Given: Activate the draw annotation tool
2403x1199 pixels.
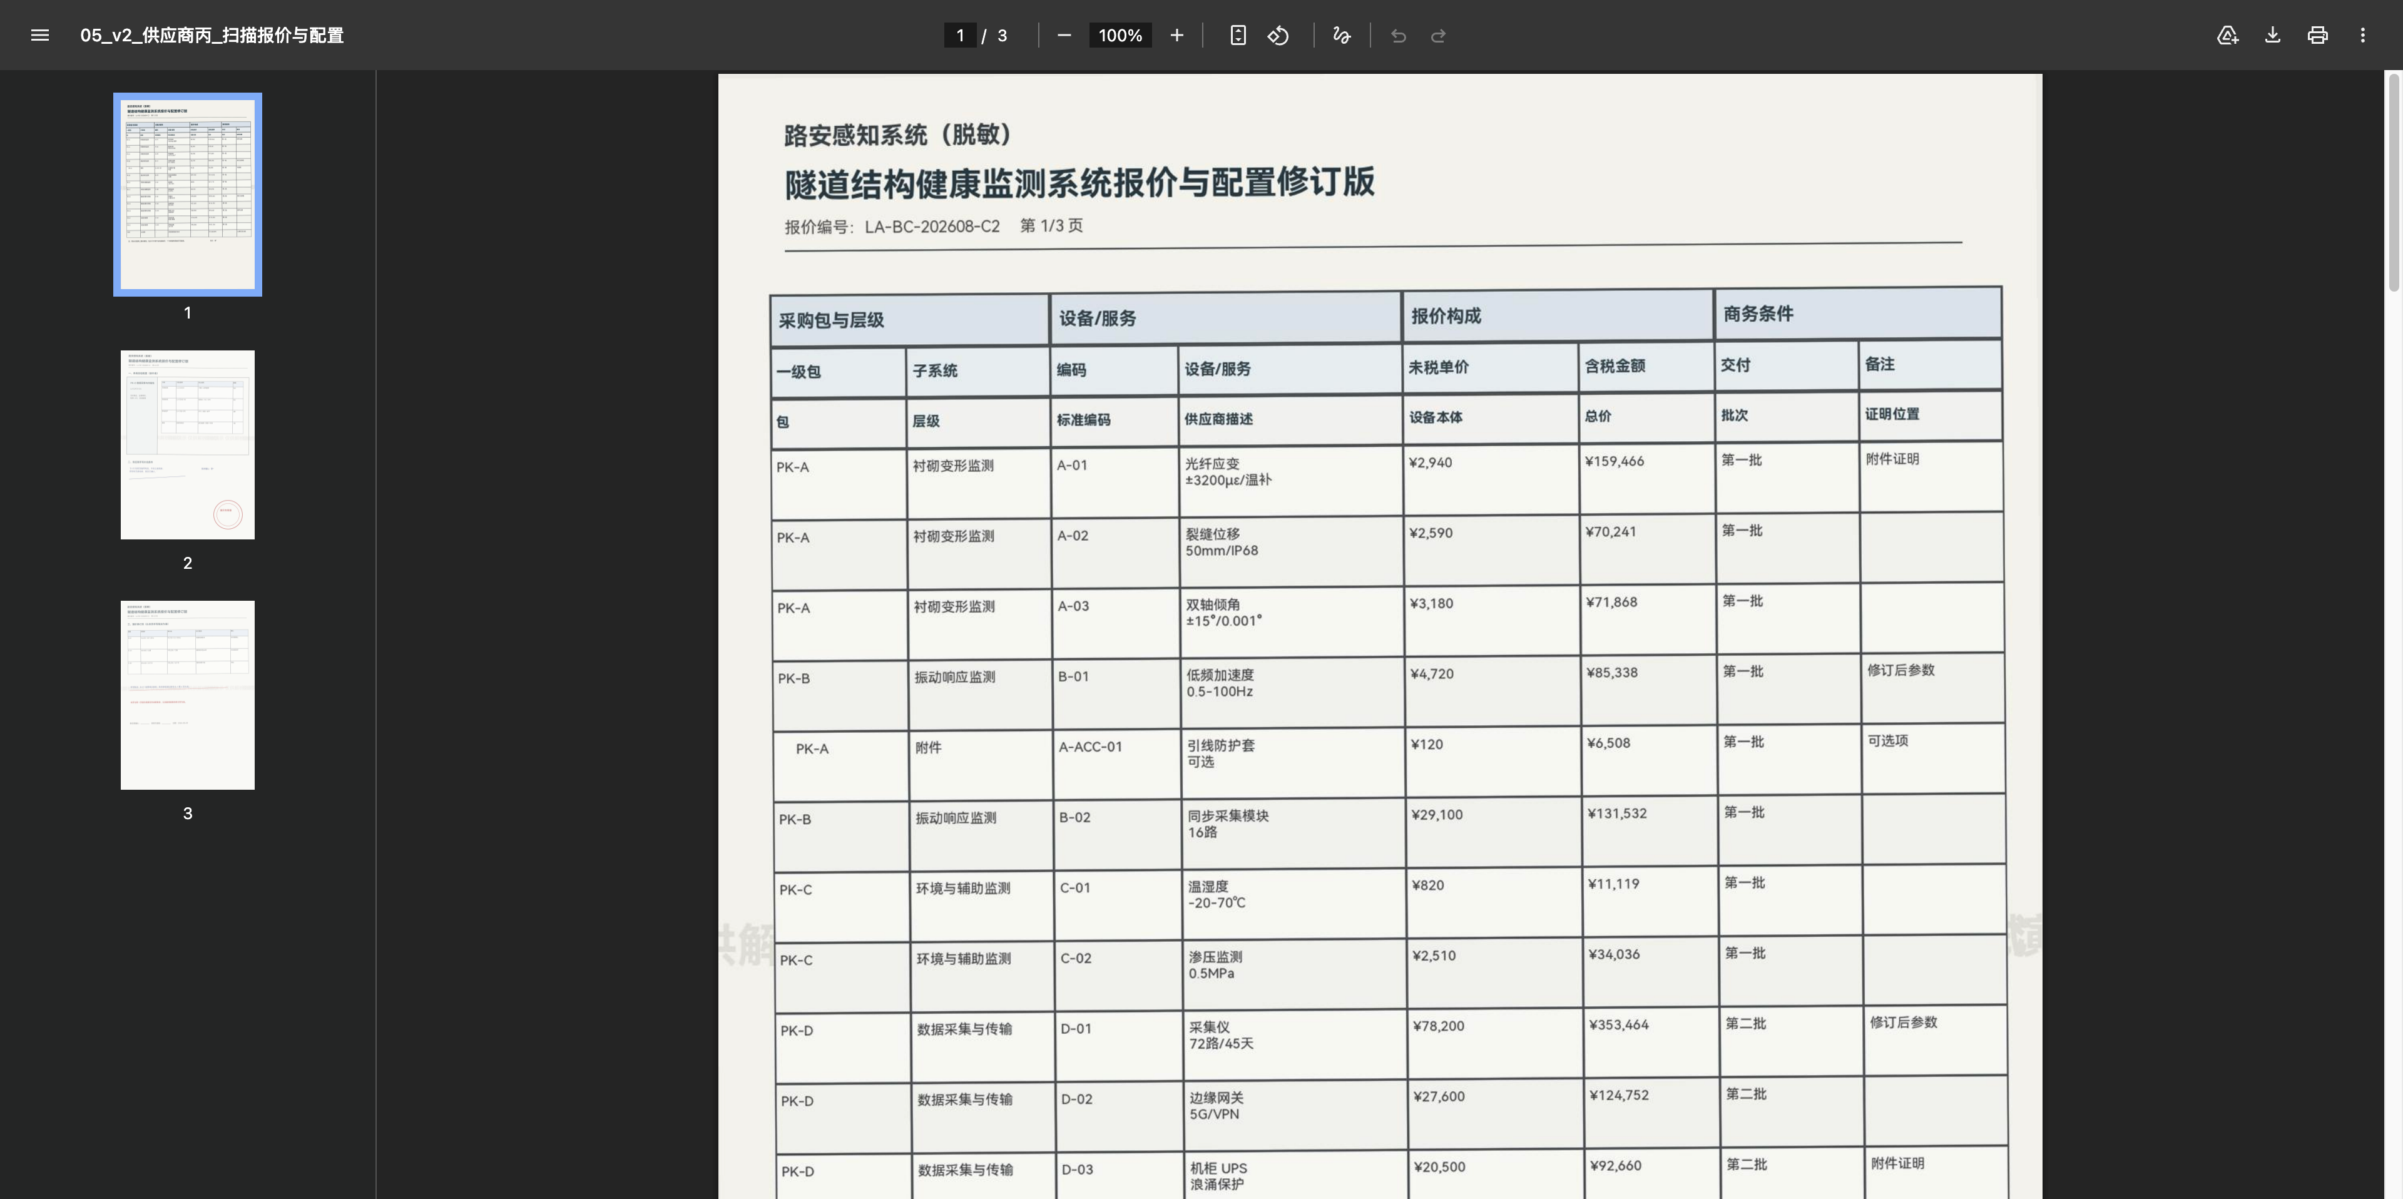Looking at the screenshot, I should pos(1342,36).
